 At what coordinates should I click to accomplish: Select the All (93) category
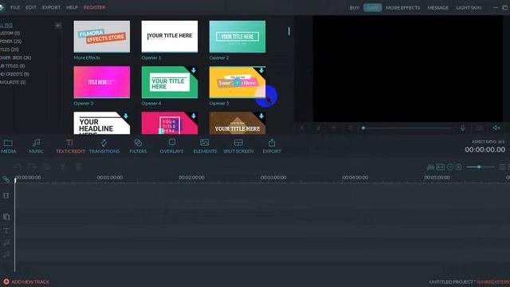[6, 25]
